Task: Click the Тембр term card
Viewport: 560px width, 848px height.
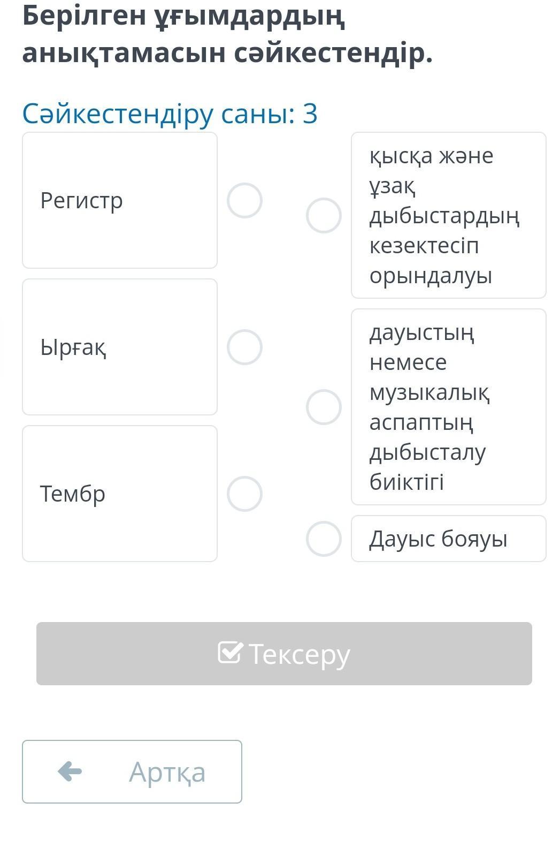Action: tap(119, 494)
